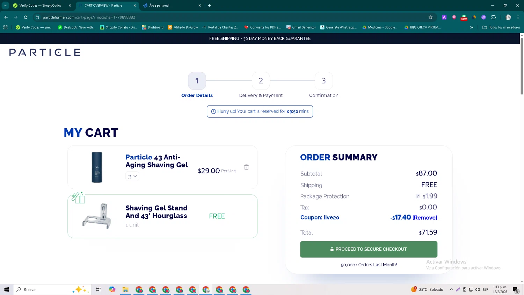
Task: Click the address bar URL field
Action: tap(231, 17)
